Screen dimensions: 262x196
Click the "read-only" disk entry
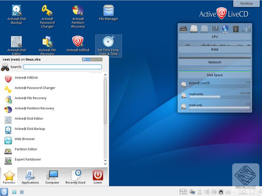[x=215, y=106]
